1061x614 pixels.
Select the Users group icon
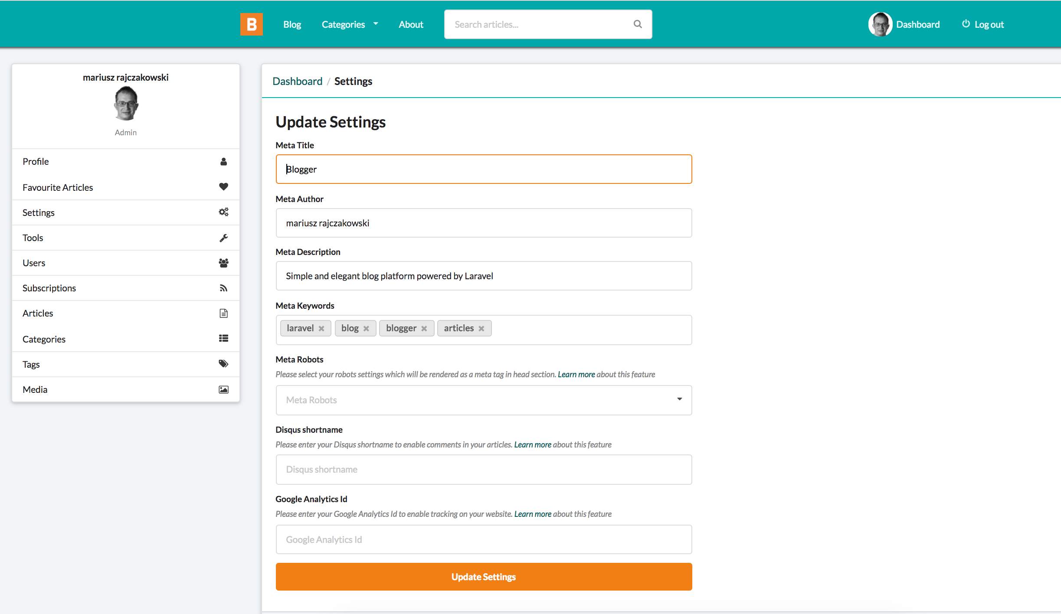[223, 262]
